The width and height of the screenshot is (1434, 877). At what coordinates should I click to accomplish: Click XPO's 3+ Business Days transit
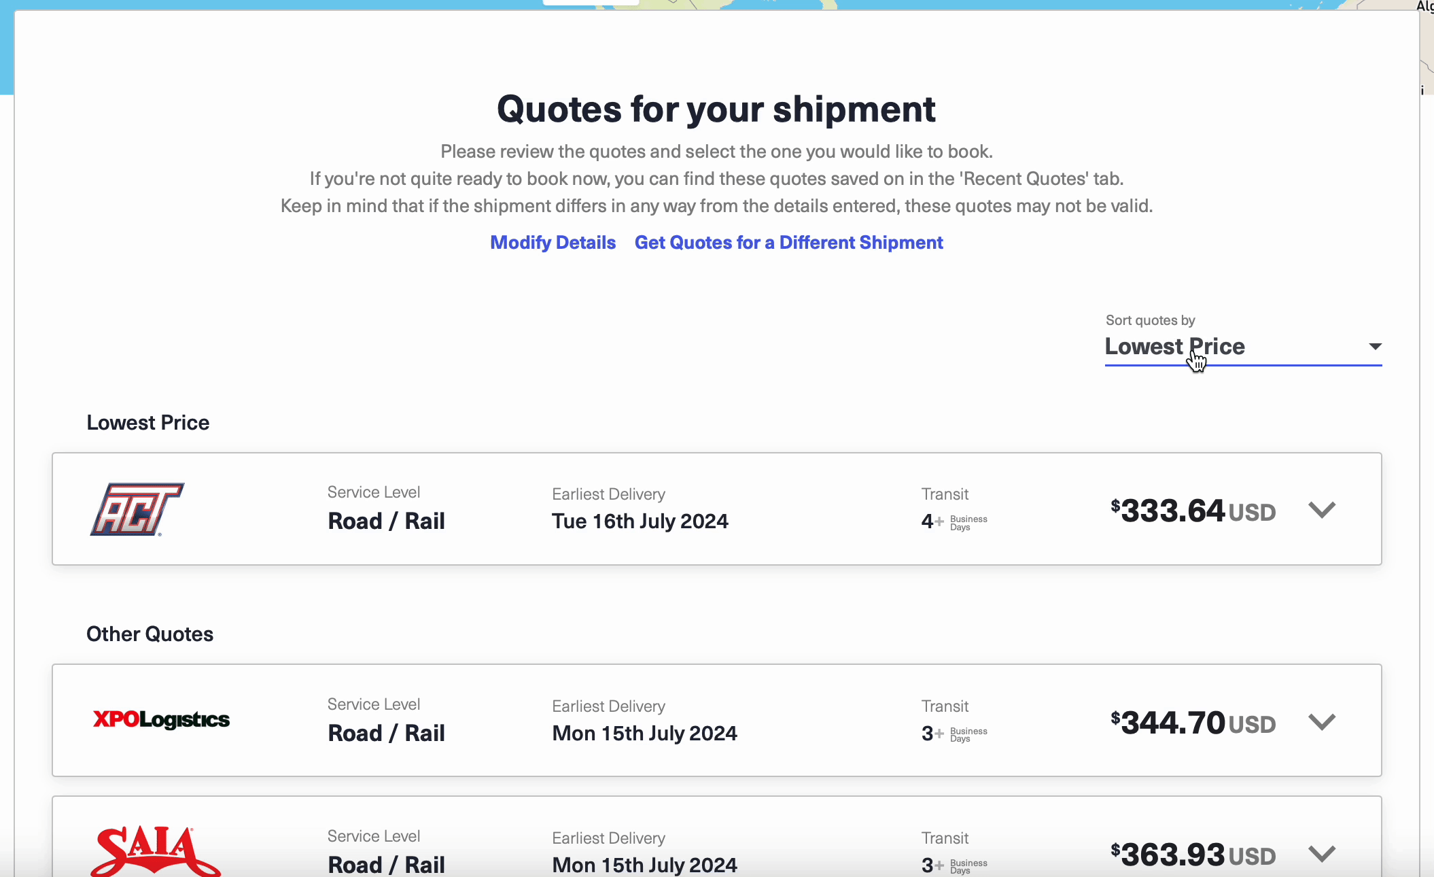(954, 734)
